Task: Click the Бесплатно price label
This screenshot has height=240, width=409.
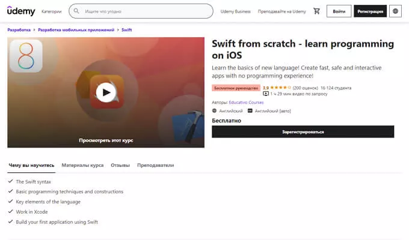Action: (x=226, y=121)
